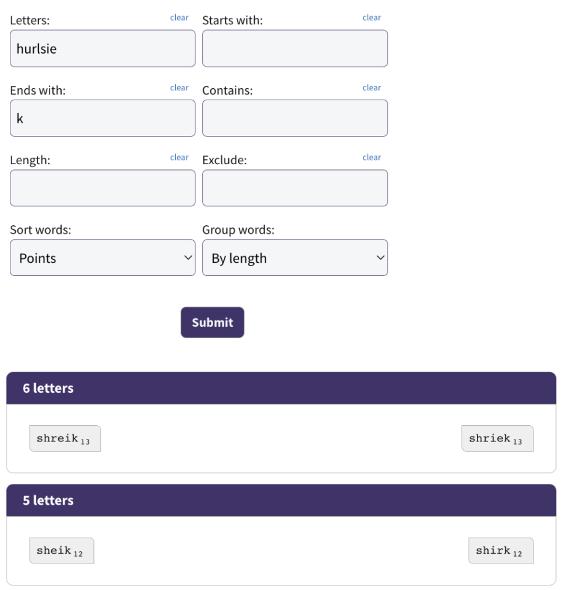Open the Group words By length dropdown
This screenshot has width=564, height=590.
(x=294, y=258)
